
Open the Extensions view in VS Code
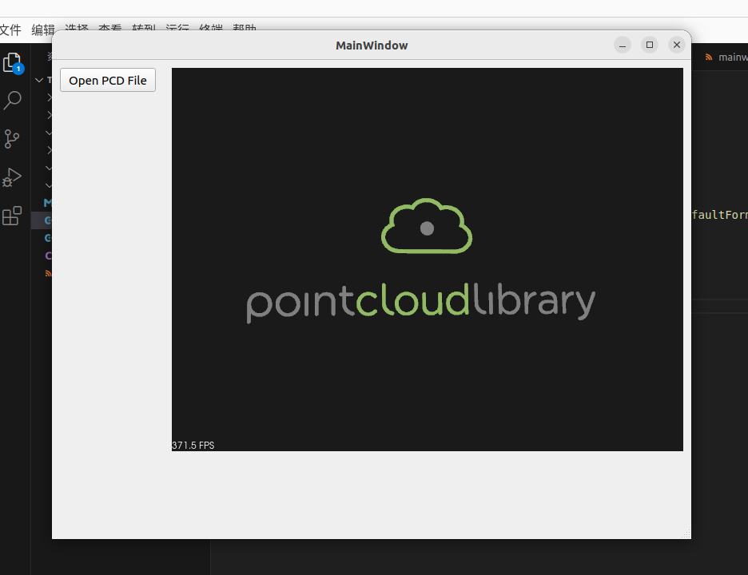click(x=12, y=216)
